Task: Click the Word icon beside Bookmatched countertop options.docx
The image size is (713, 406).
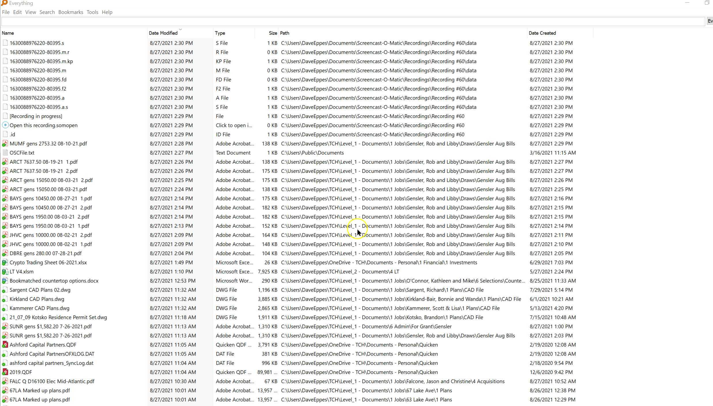Action: 5,281
